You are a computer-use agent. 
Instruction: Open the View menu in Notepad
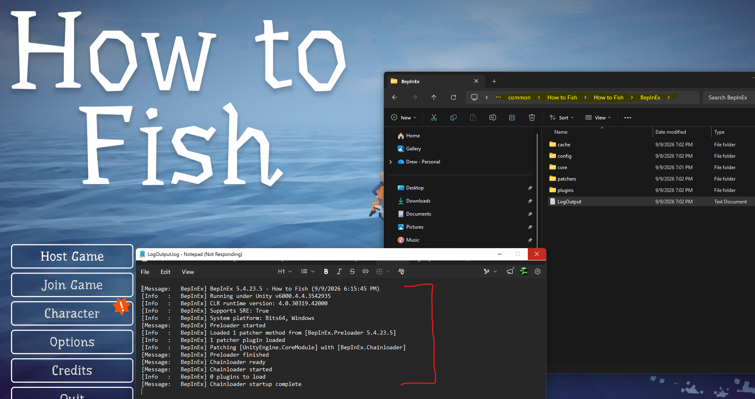(188, 272)
